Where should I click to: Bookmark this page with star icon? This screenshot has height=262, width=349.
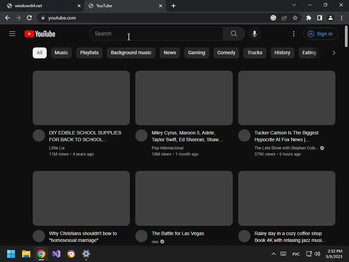(295, 18)
